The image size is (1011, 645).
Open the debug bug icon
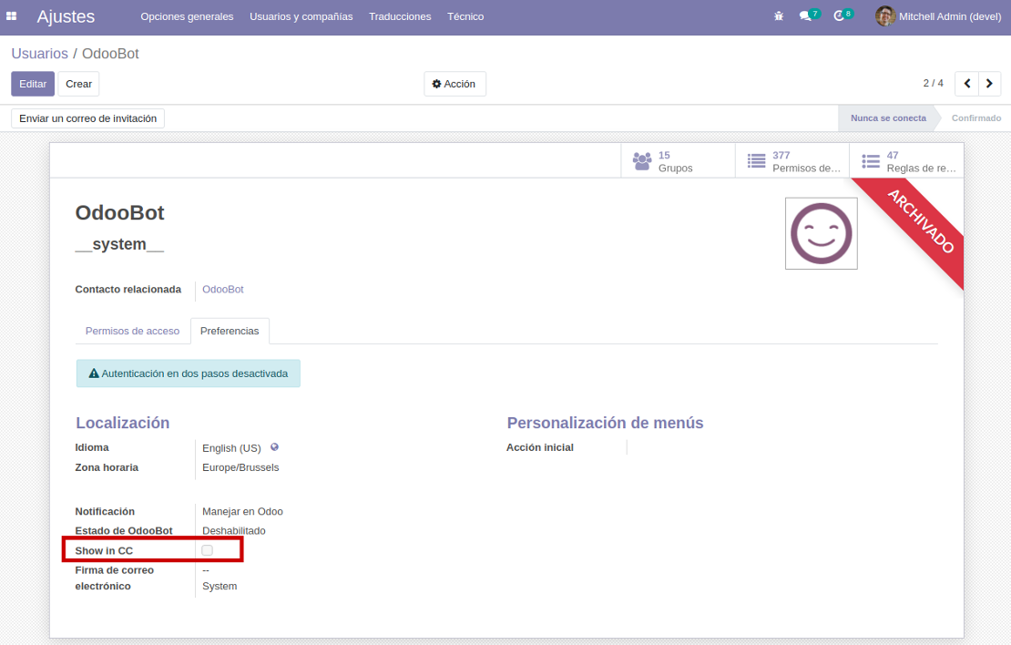point(779,16)
